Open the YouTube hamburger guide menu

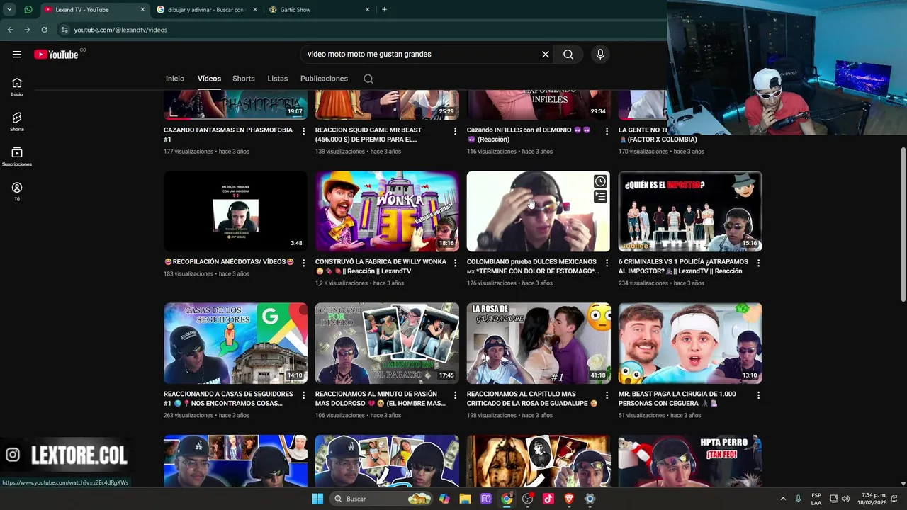[17, 55]
